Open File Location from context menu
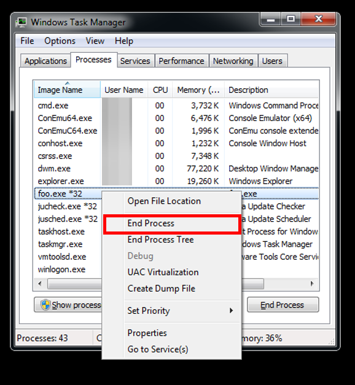Screen dimensions: 355x385 click(164, 201)
